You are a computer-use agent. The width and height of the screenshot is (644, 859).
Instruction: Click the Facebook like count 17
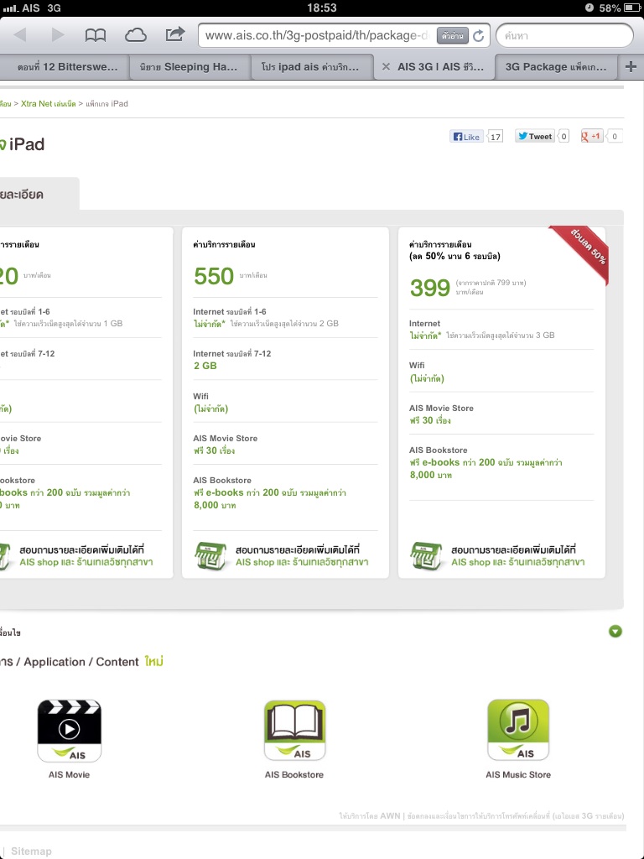[495, 137]
